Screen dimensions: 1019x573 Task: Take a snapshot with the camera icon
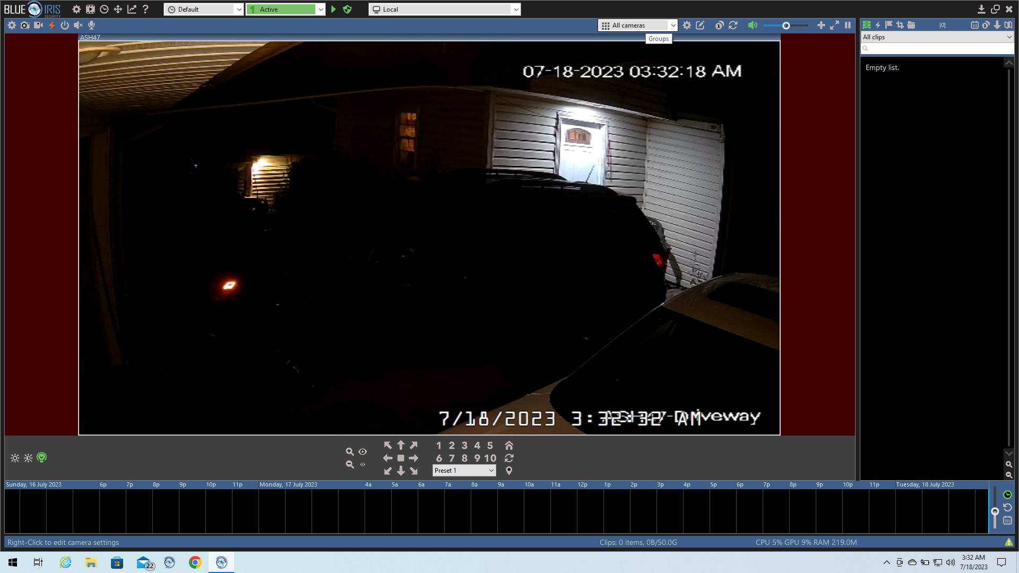[x=25, y=25]
